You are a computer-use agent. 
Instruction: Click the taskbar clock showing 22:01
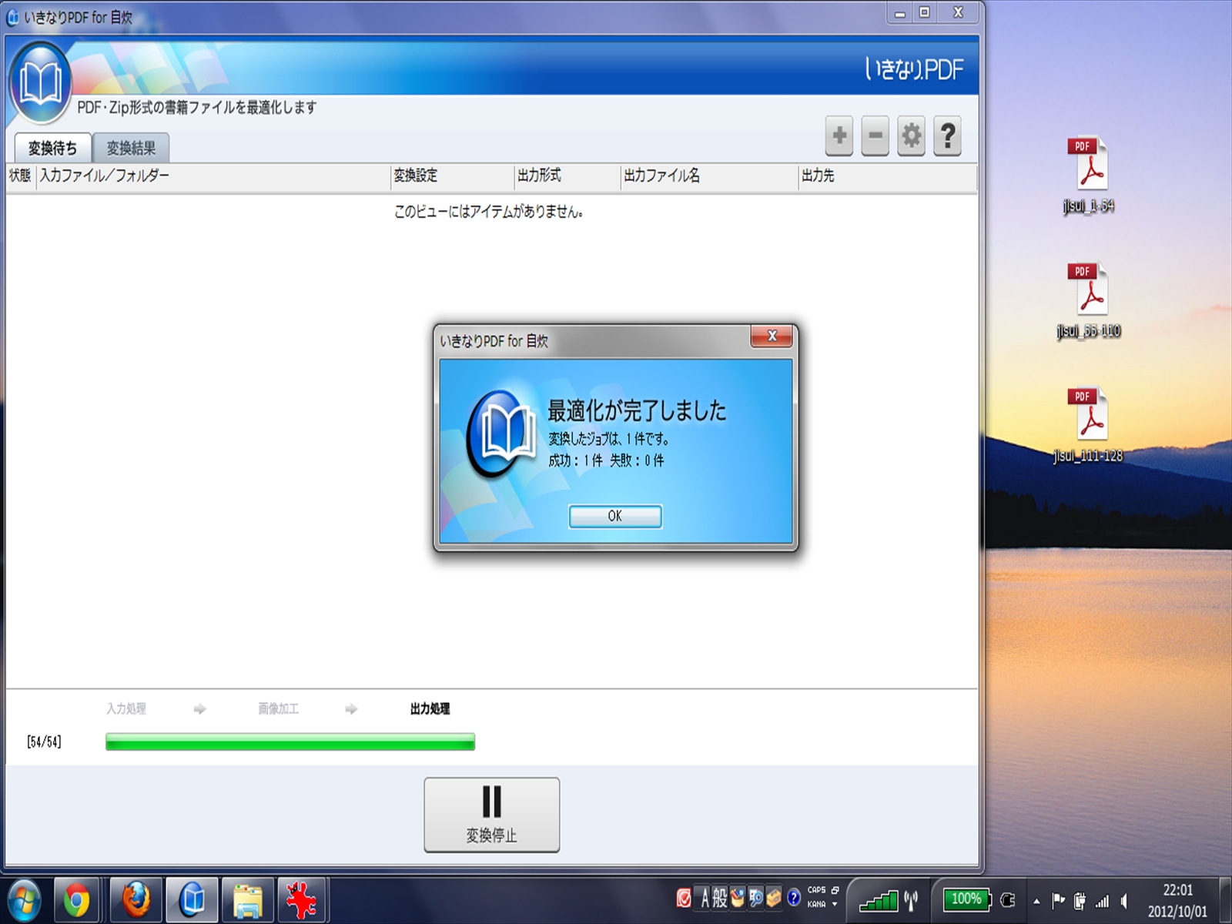1177,900
